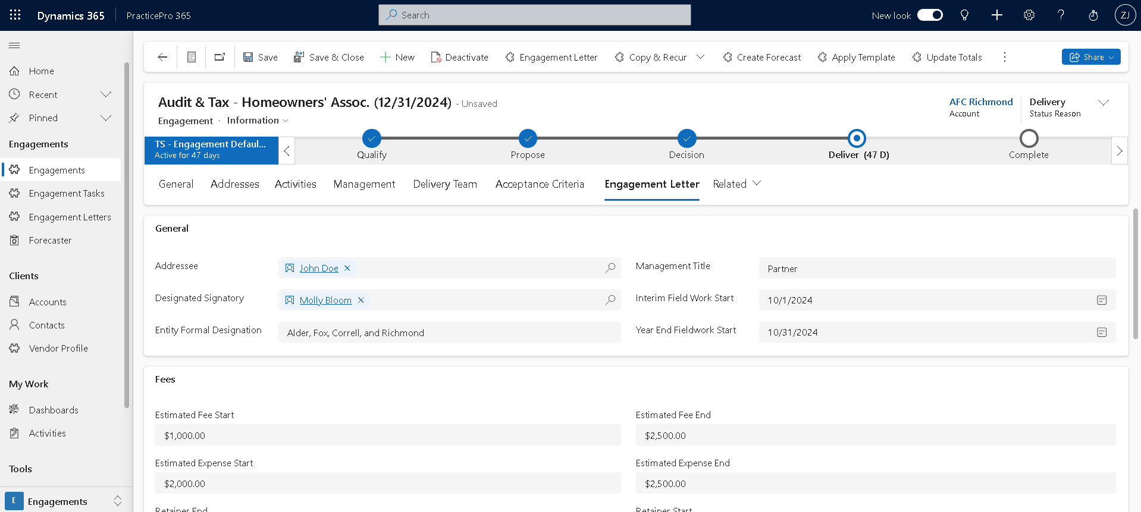Screen dimensions: 1141x512
Task: Expand the Recent section in sidebar
Action: 106,94
